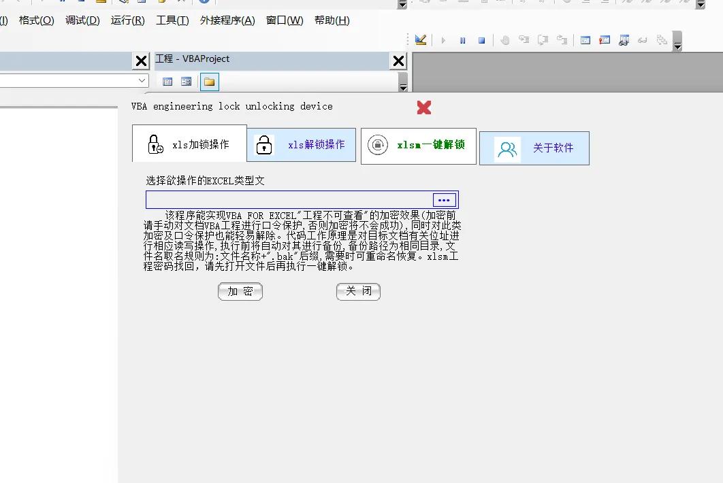Click the 'VBA engineering lock unlocking device' title
Image resolution: width=723 pixels, height=483 pixels.
pos(232,106)
